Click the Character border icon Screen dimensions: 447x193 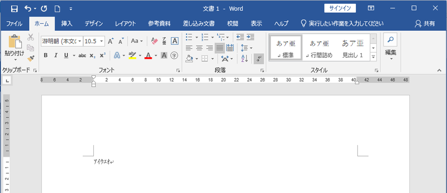click(174, 41)
